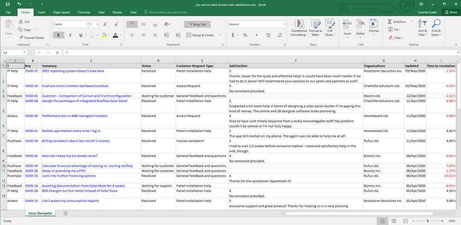Open the Page Layout ribbon tab
The image size is (461, 225).
pyautogui.click(x=61, y=12)
